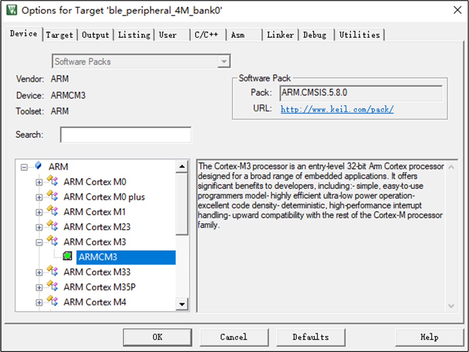
Task: Switch to the User tab
Action: (172, 35)
